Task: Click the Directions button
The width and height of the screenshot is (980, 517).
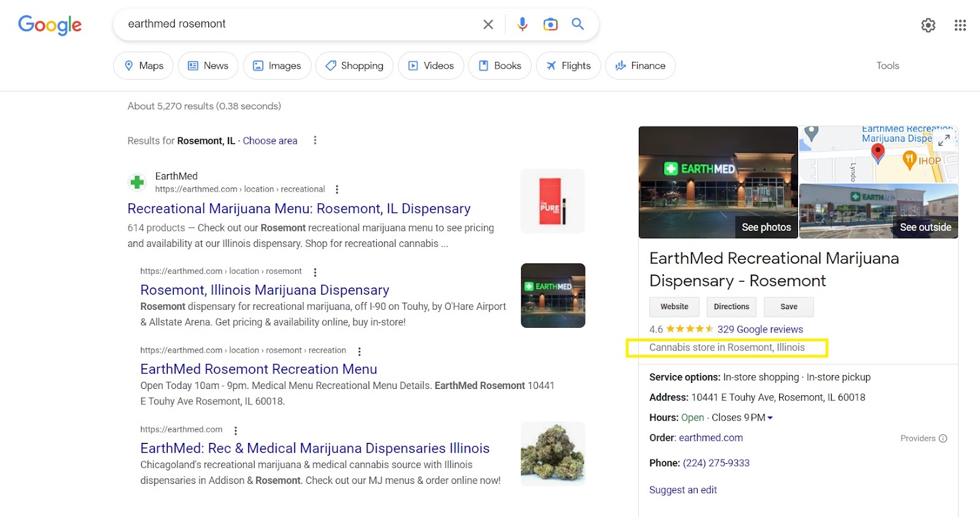Action: click(731, 307)
